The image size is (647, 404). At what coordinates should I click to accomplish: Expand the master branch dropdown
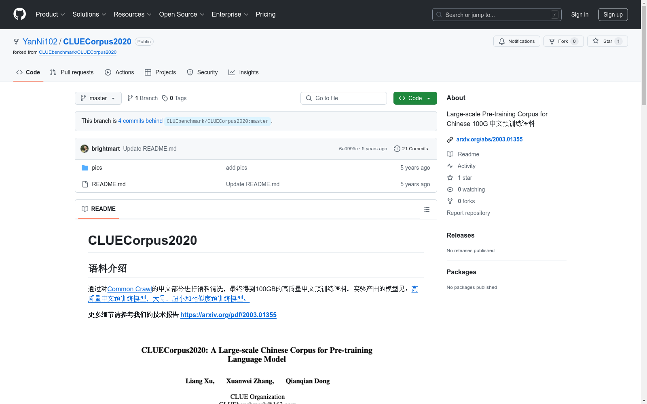point(98,98)
